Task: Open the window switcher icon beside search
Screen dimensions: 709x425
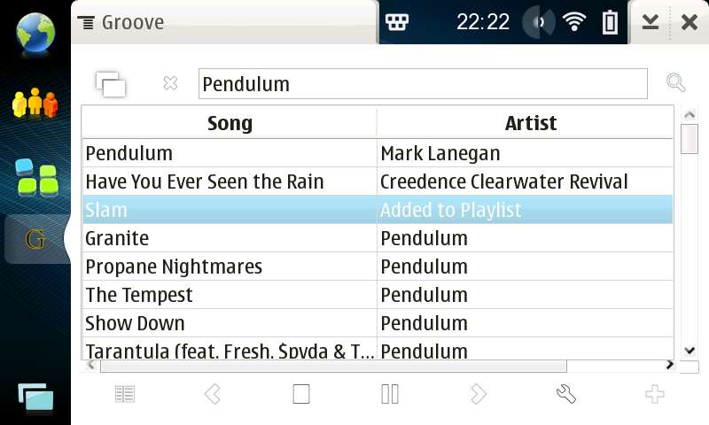Action: 111,84
